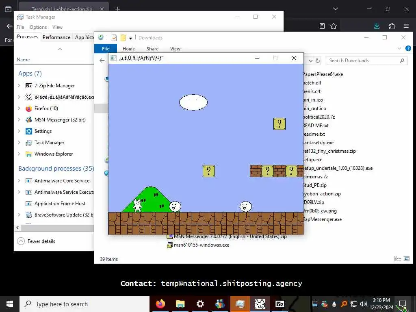Viewport: 416px width, 312px height.
Task: Open Task Manager Options menu
Action: (x=38, y=27)
